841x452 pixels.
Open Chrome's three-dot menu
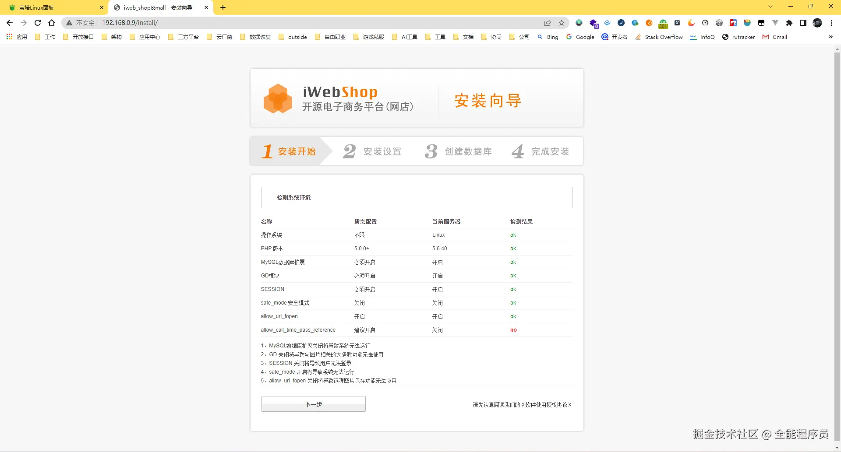tap(831, 23)
